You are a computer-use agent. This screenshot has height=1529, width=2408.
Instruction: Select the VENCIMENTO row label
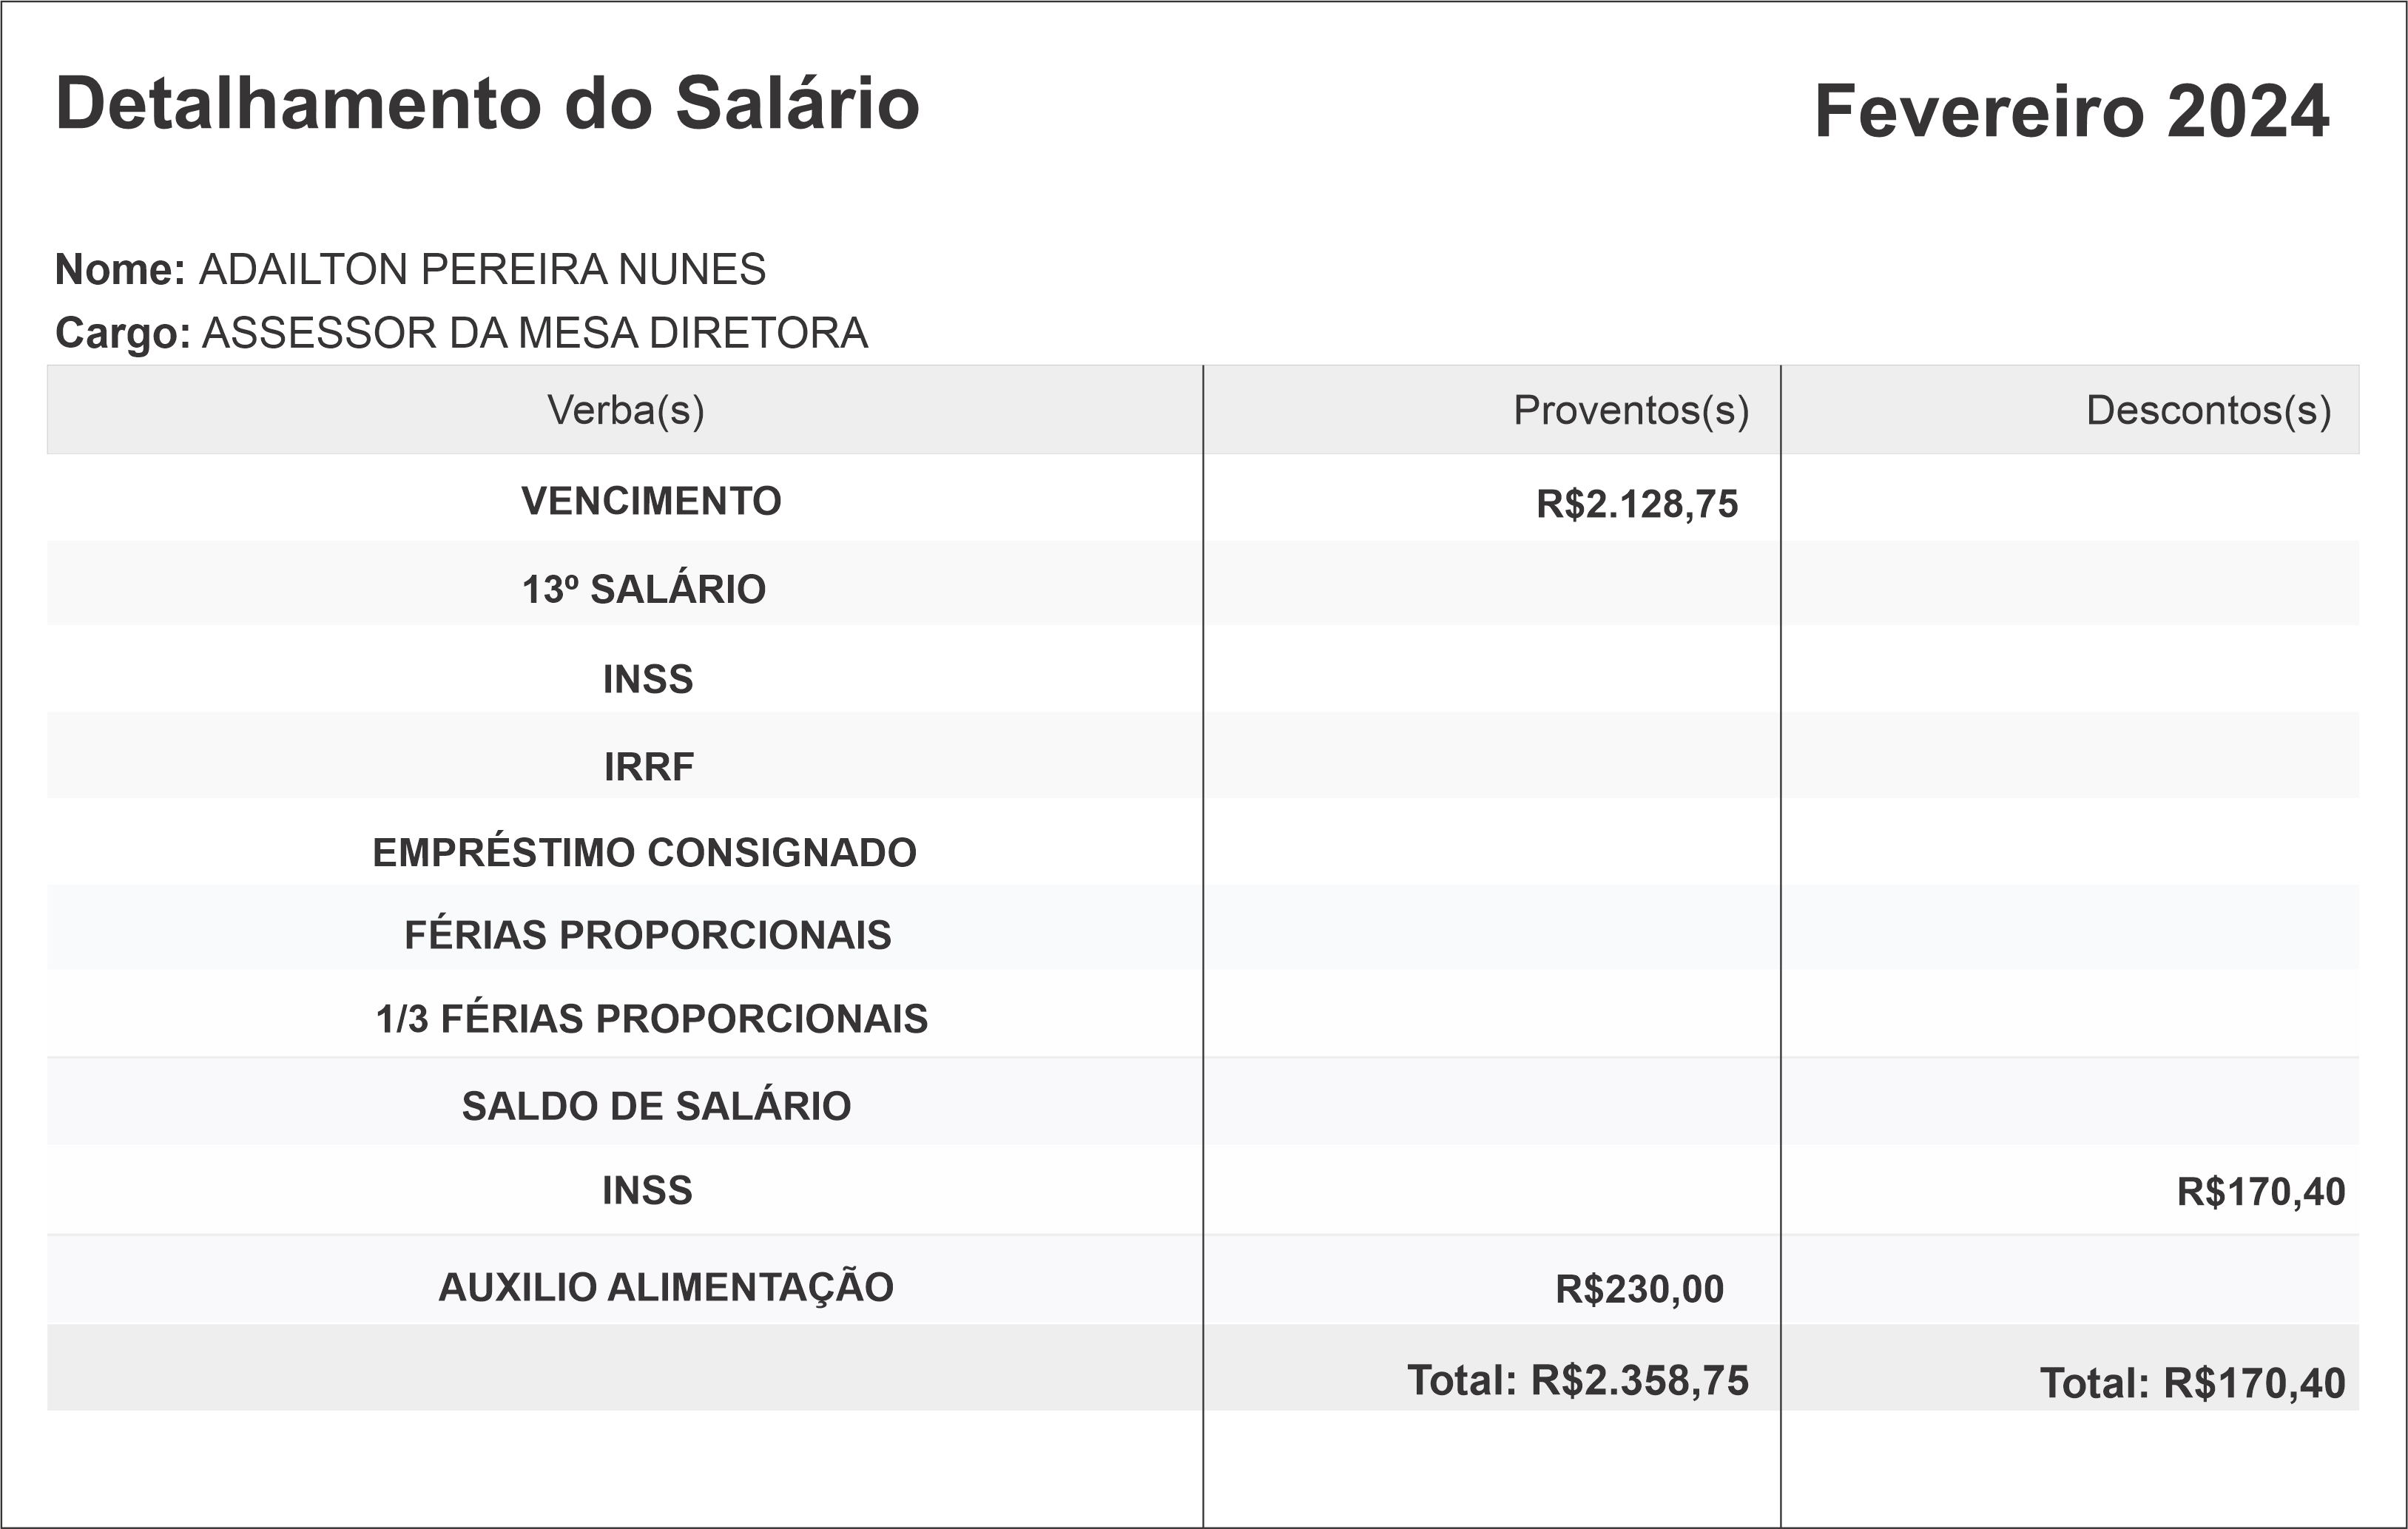651,501
